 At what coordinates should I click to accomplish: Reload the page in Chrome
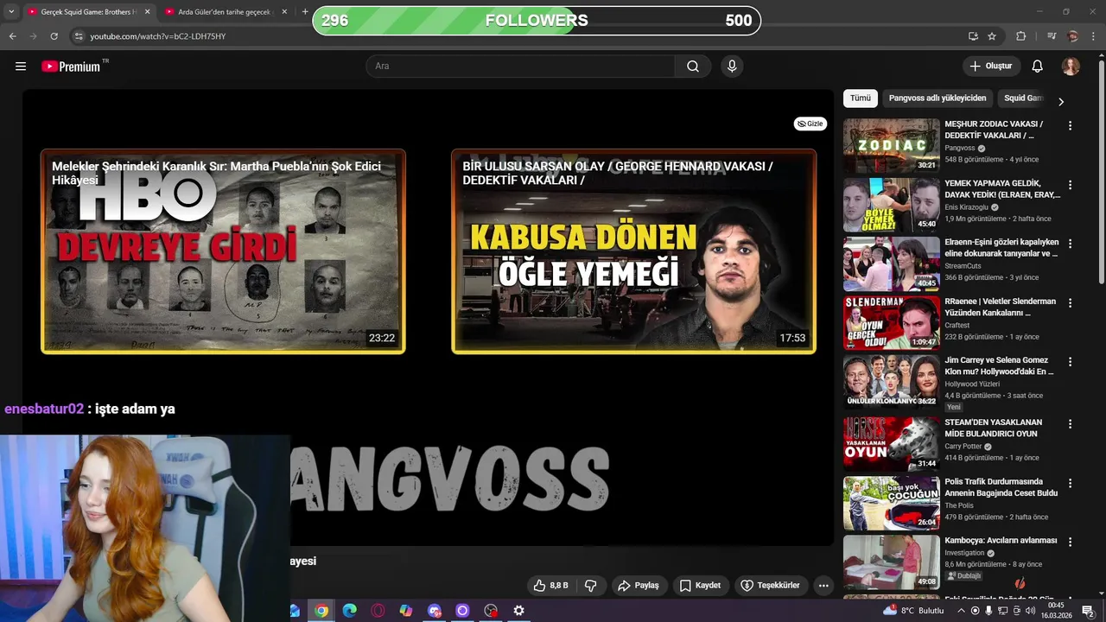(x=54, y=36)
